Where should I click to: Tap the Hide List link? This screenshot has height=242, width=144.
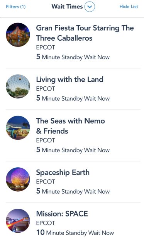129,7
